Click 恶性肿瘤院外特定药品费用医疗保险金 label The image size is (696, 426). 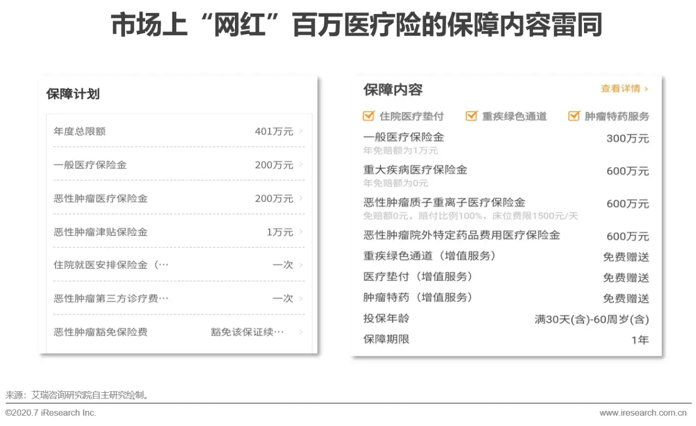point(462,235)
